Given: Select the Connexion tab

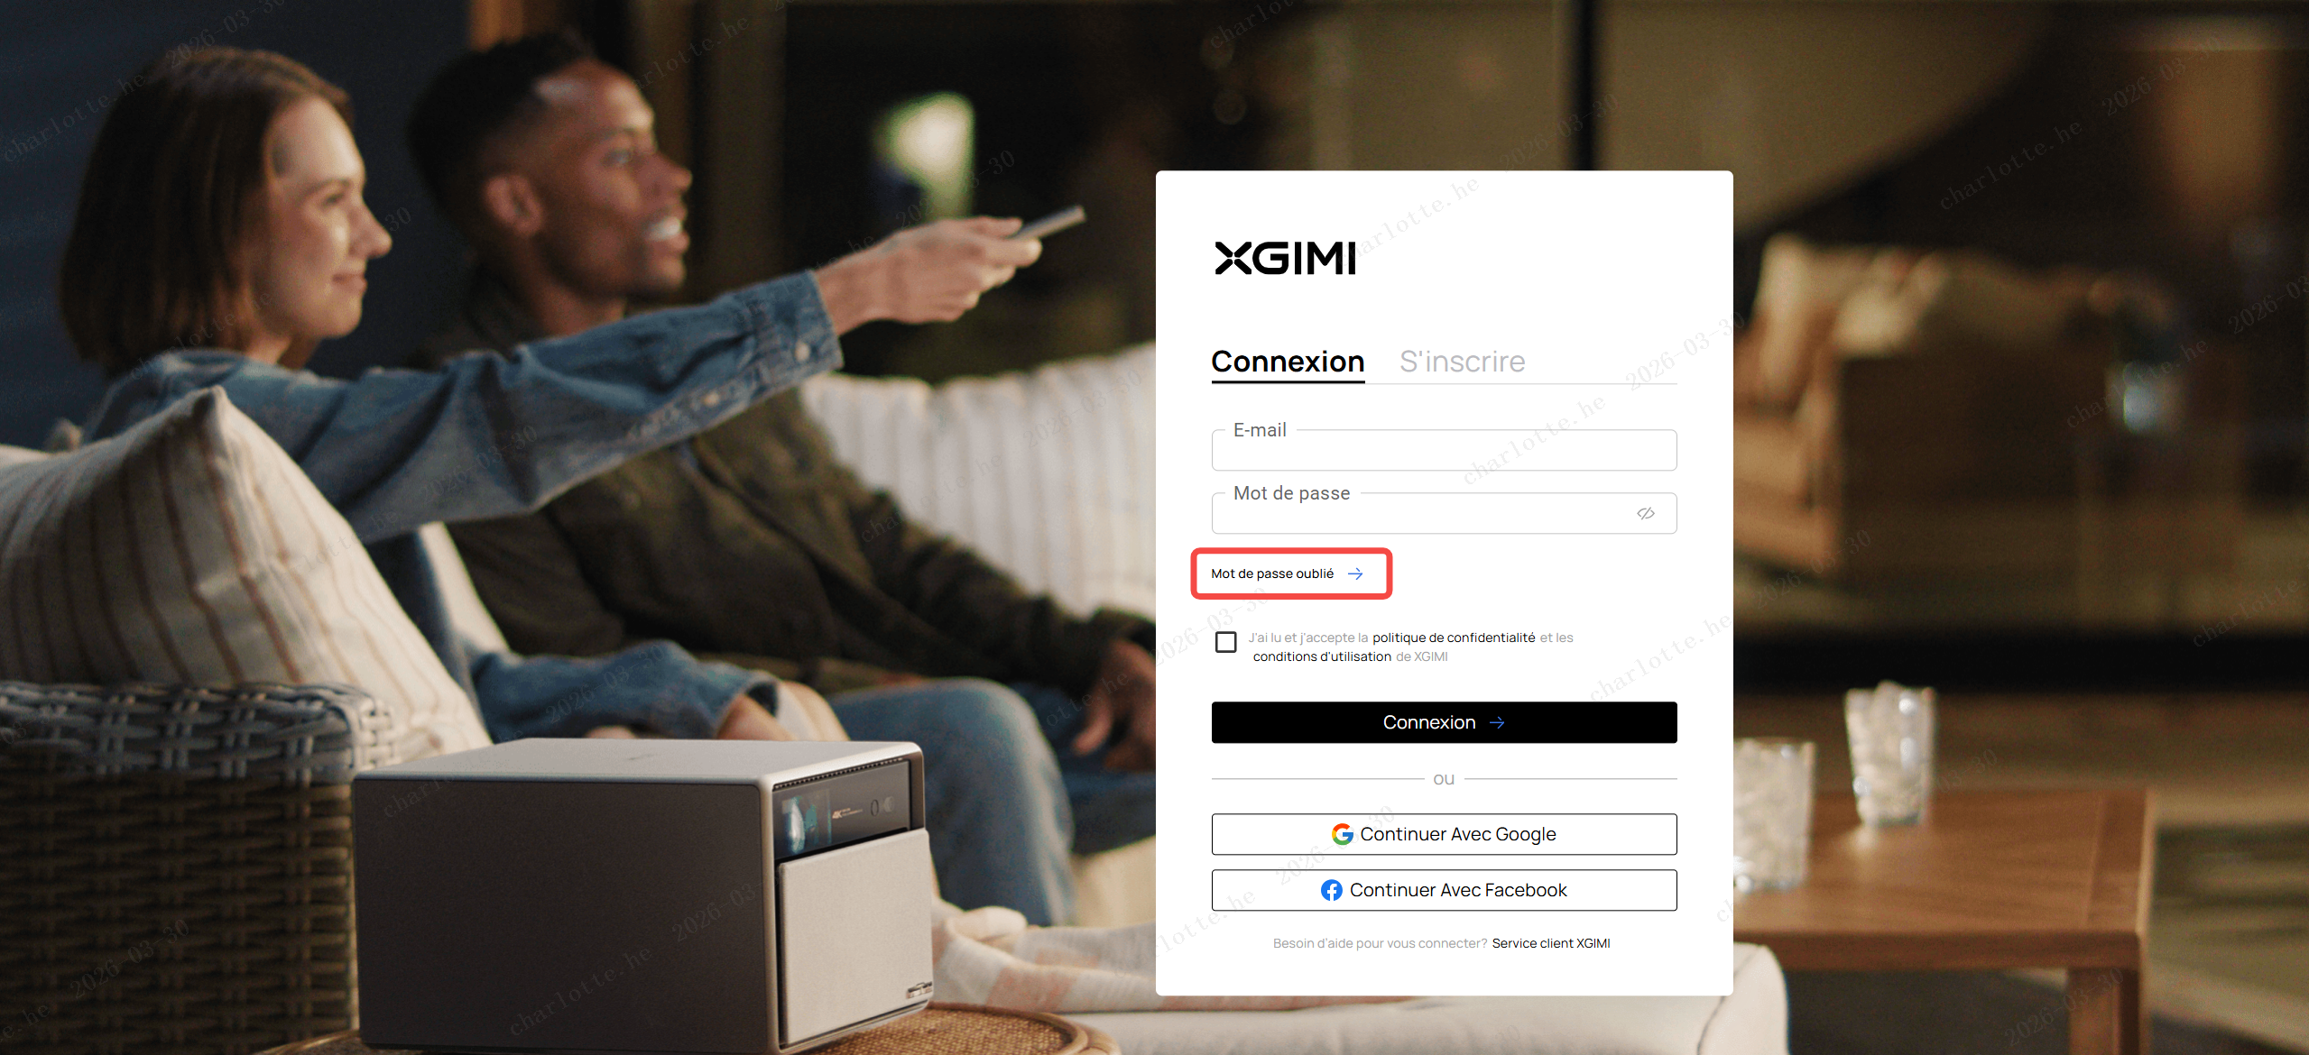Looking at the screenshot, I should (1288, 362).
